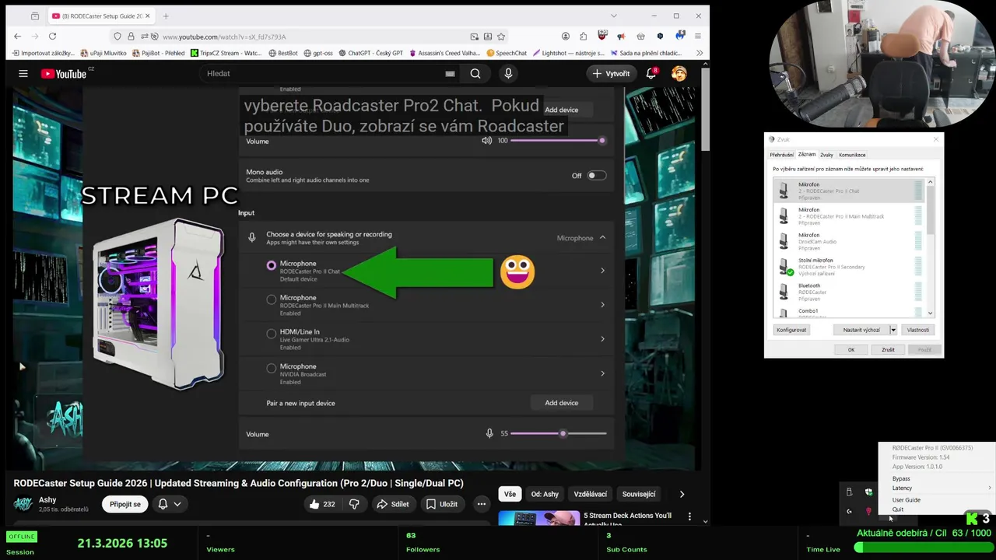Select the Bluetooth RODECaster device row
The height and width of the screenshot is (560, 996).
tap(849, 292)
